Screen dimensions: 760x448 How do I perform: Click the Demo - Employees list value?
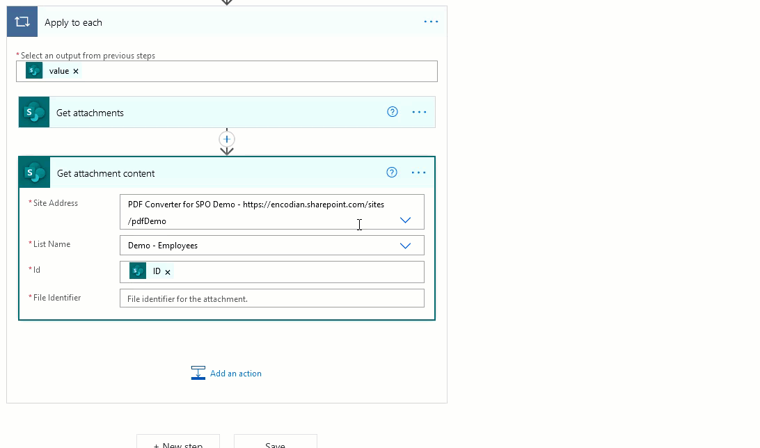pos(163,246)
